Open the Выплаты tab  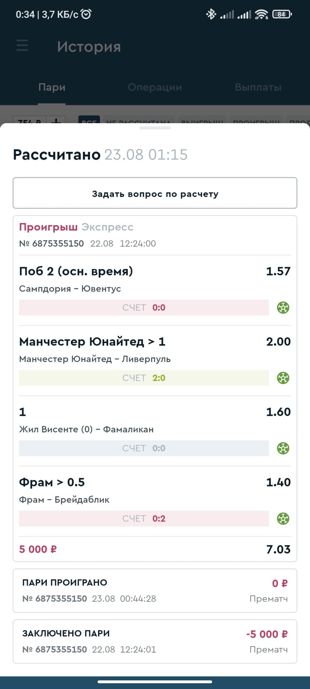[258, 87]
